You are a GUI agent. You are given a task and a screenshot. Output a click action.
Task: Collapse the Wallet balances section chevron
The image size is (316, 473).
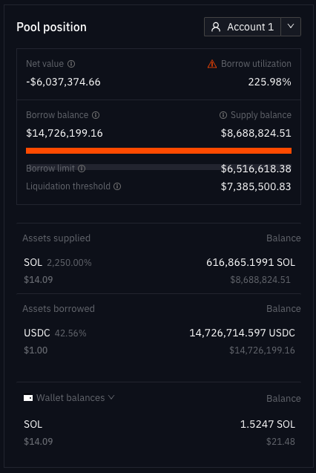(x=111, y=397)
